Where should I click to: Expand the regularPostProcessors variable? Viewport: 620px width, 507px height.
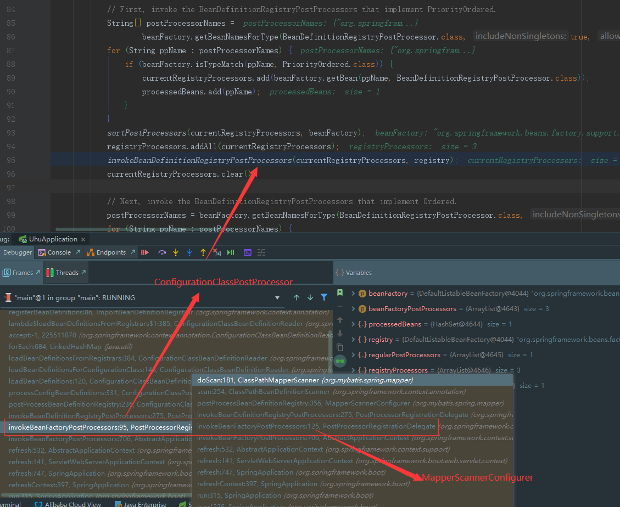pyautogui.click(x=353, y=355)
